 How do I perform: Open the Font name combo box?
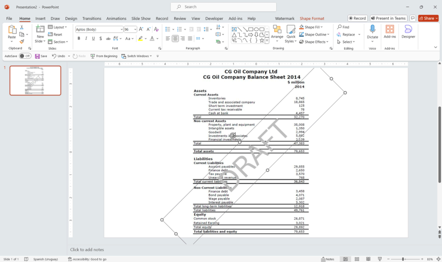click(99, 29)
